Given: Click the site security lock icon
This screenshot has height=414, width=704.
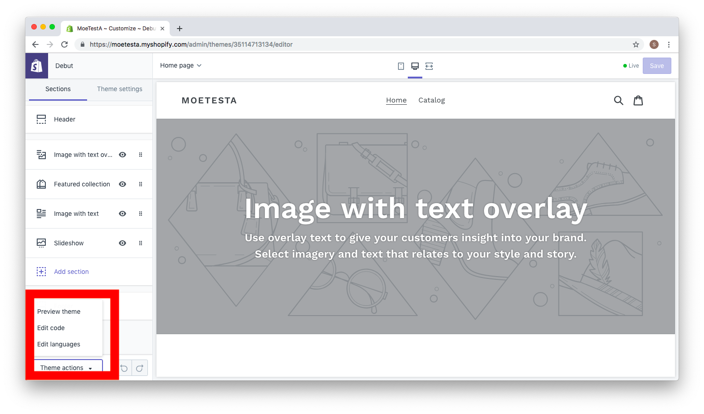Looking at the screenshot, I should (82, 44).
